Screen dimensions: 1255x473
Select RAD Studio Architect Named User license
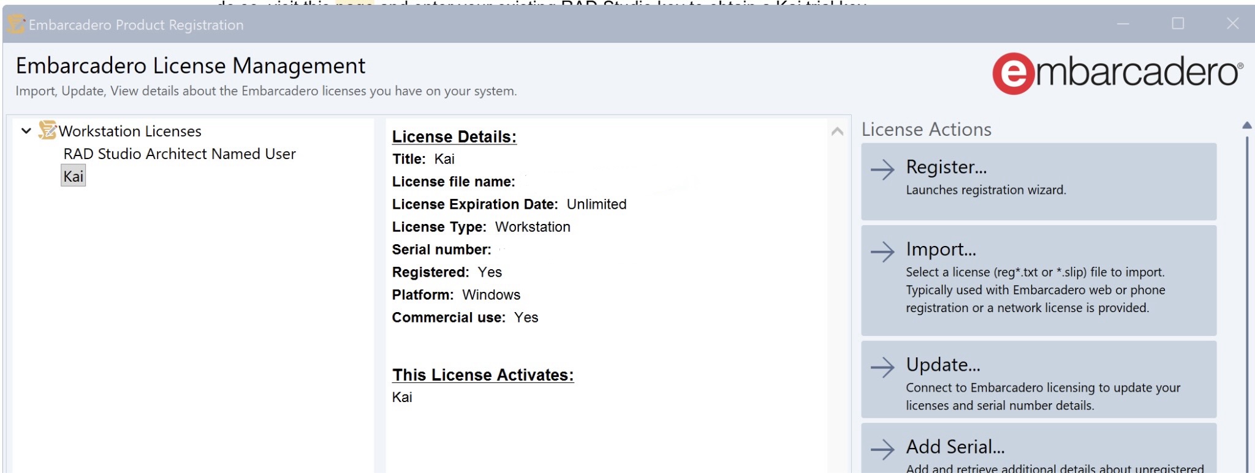[x=180, y=154]
